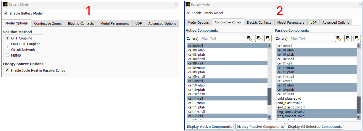Viewport: 363px width, 131px height.
Task: Choose the Circuit Network radio button
Action: [8, 50]
